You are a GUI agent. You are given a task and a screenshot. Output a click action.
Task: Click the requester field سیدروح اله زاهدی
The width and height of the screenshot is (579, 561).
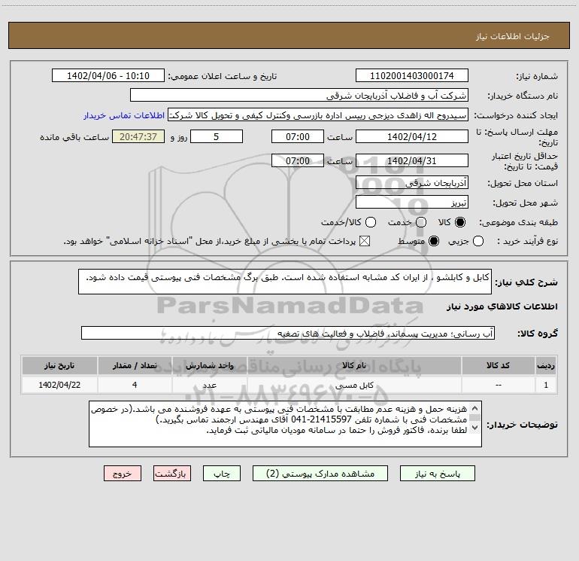318,115
